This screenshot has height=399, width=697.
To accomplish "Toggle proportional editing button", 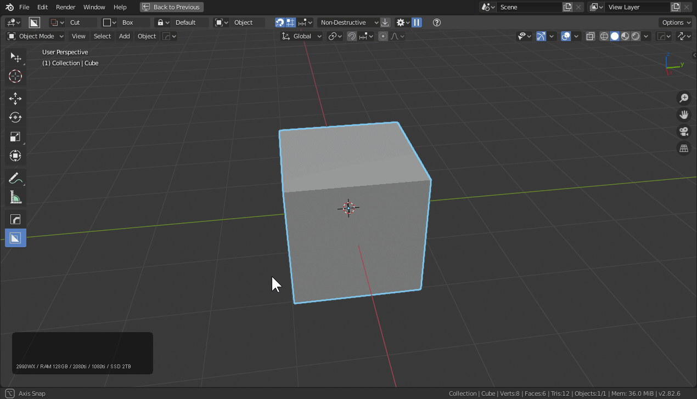I will tap(383, 36).
